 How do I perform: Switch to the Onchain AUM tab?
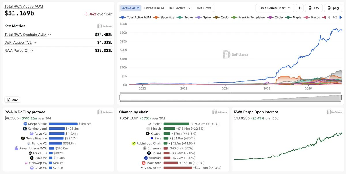click(x=154, y=8)
